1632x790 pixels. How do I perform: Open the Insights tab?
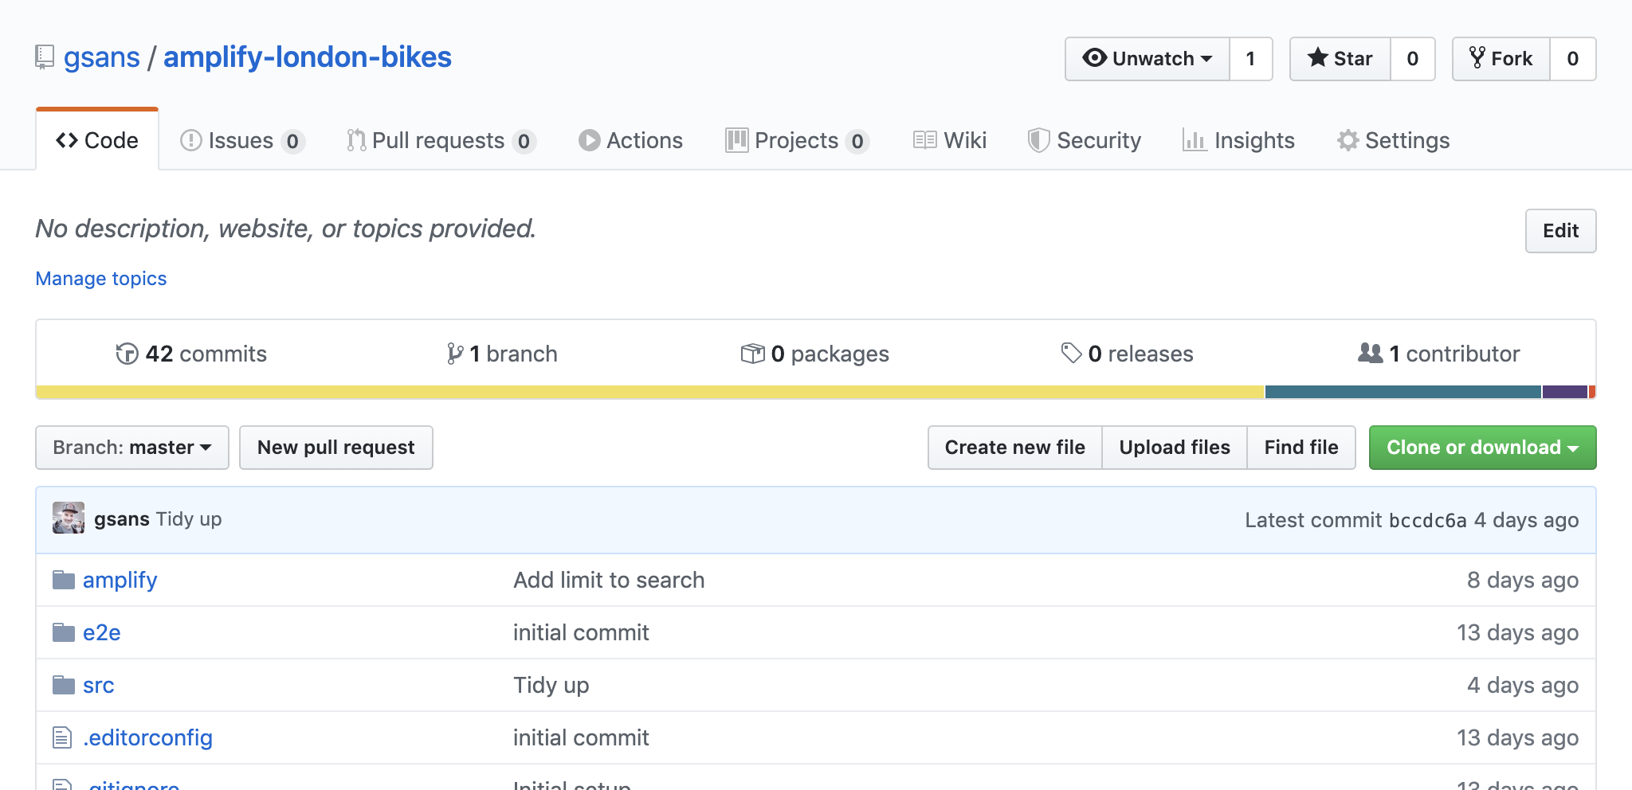(x=1238, y=141)
